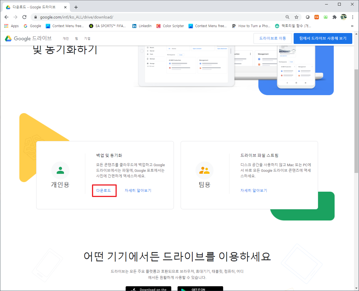Image resolution: width=359 pixels, height=291 pixels.
Task: Click the 팀용 label
Action: (204, 185)
